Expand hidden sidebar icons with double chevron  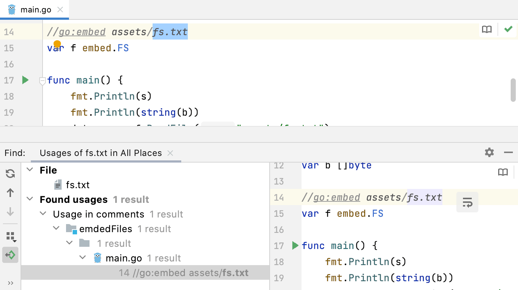tap(10, 283)
